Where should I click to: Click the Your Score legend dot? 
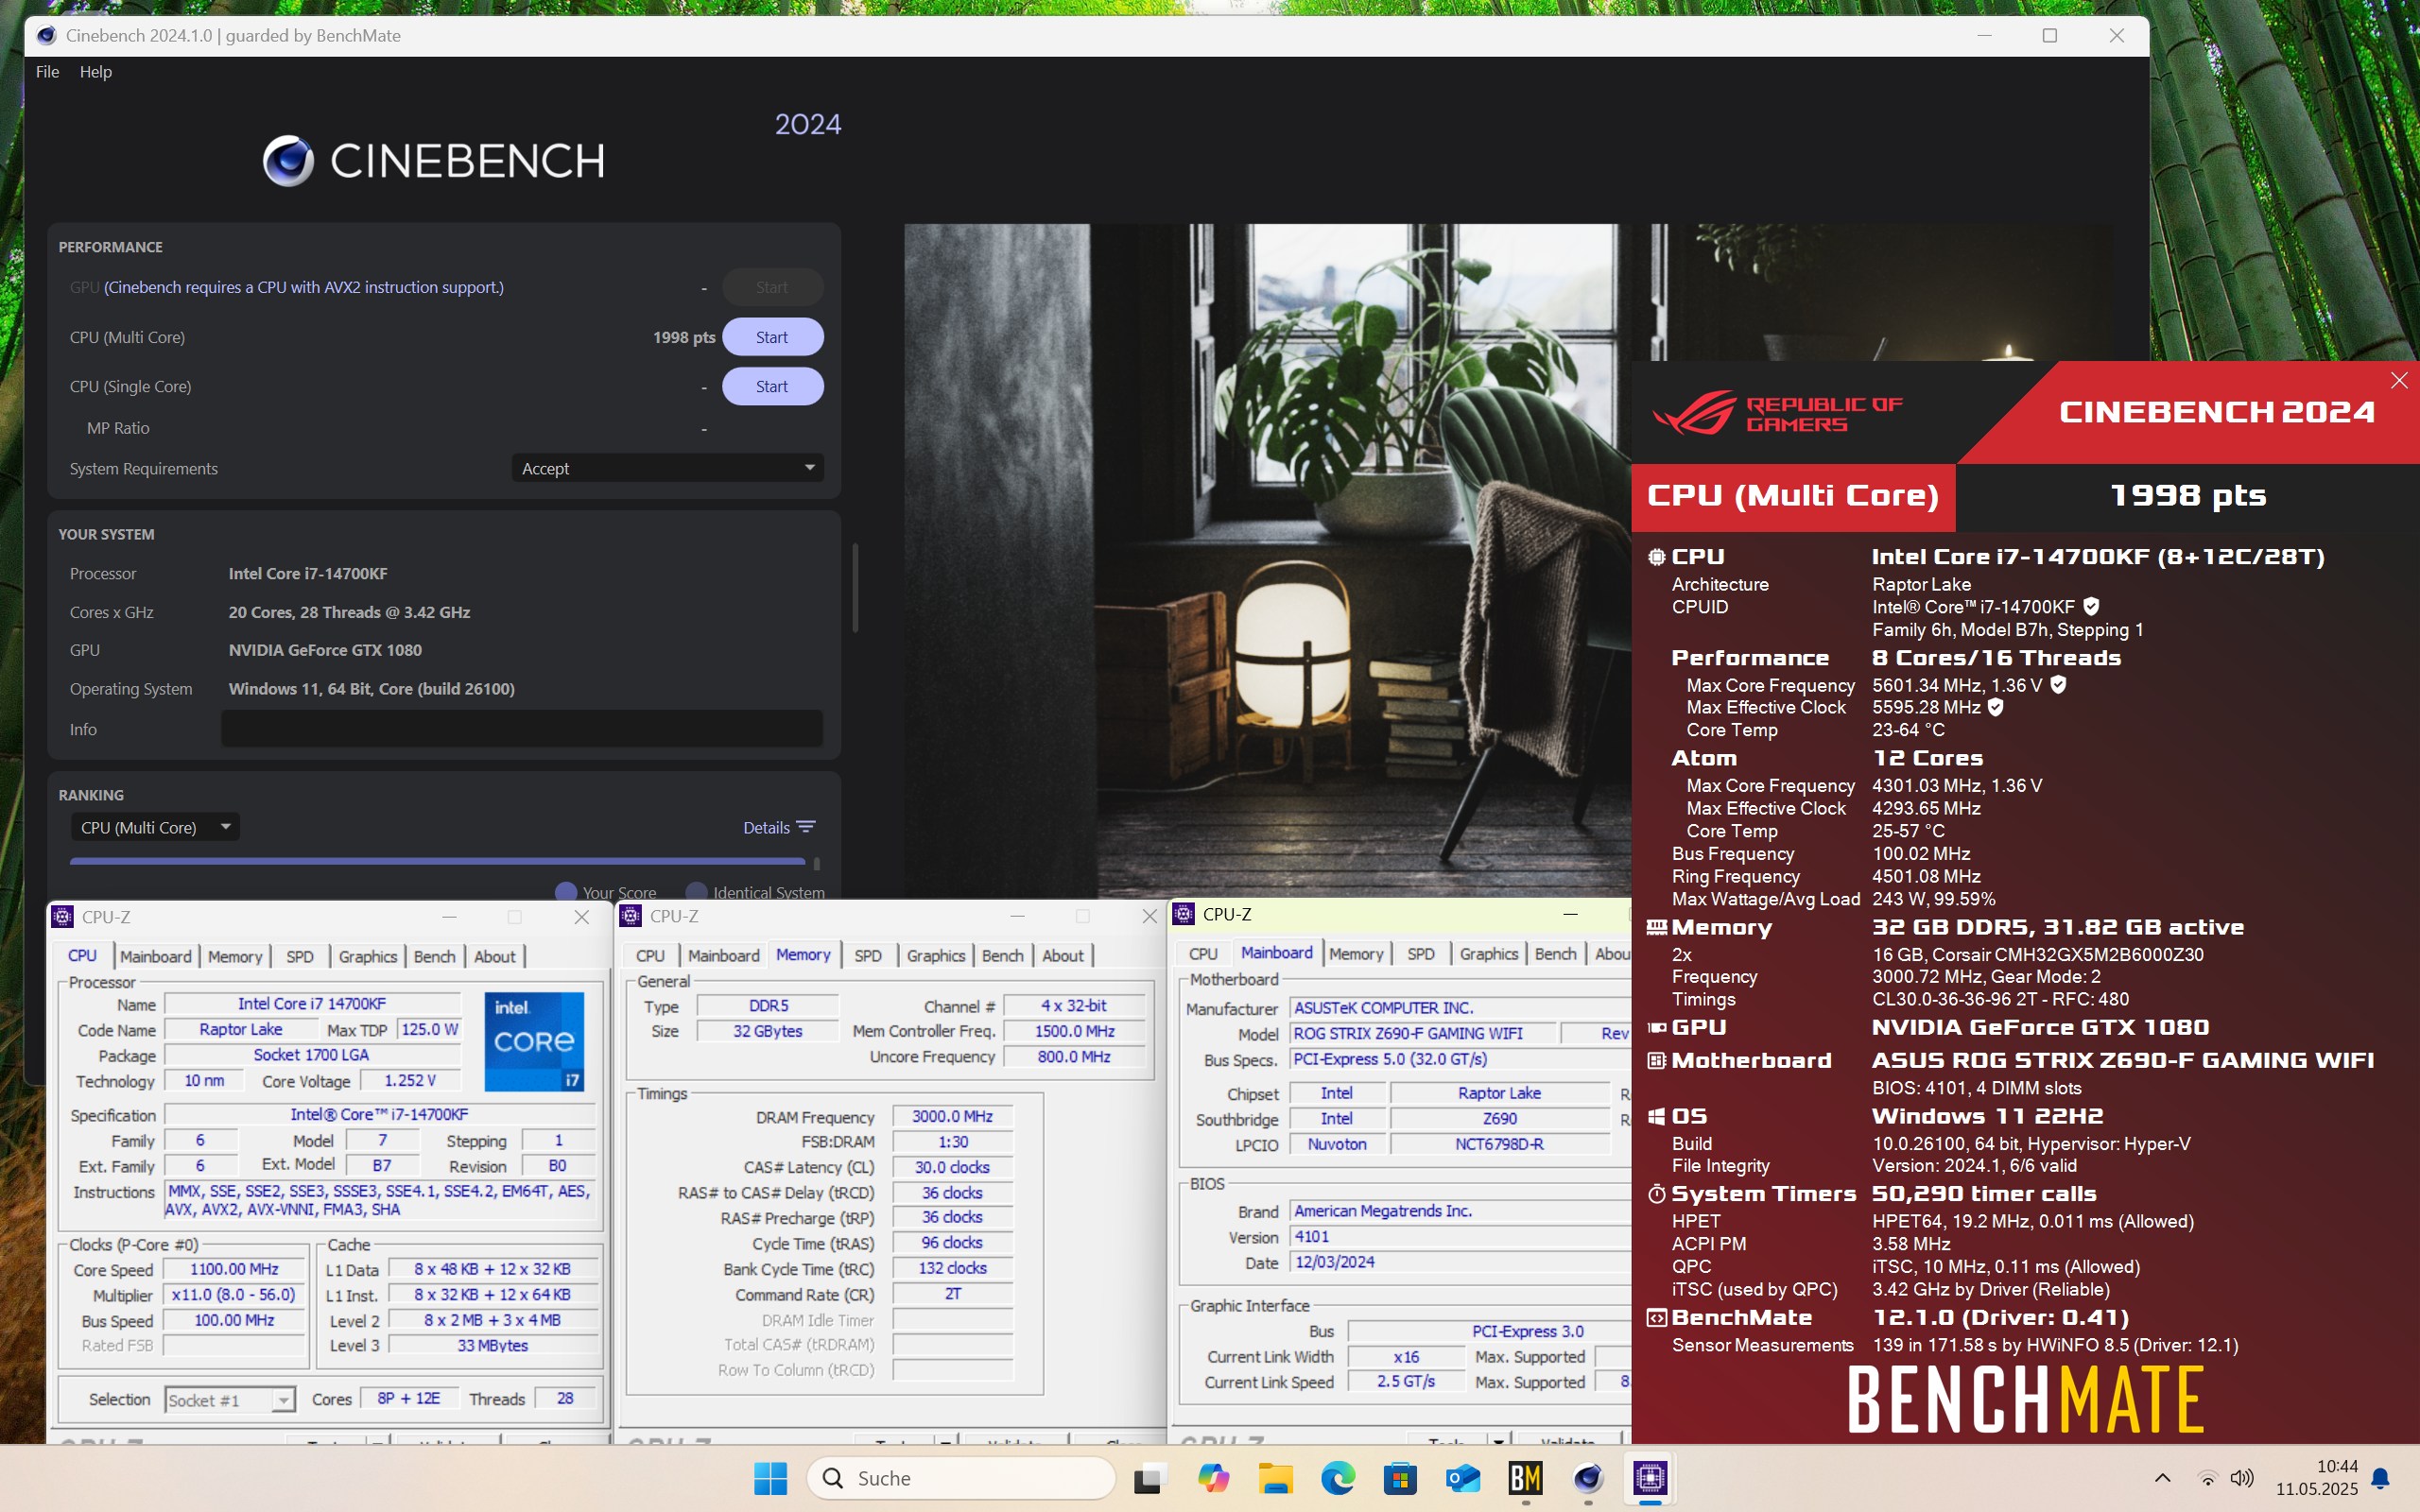click(x=566, y=892)
